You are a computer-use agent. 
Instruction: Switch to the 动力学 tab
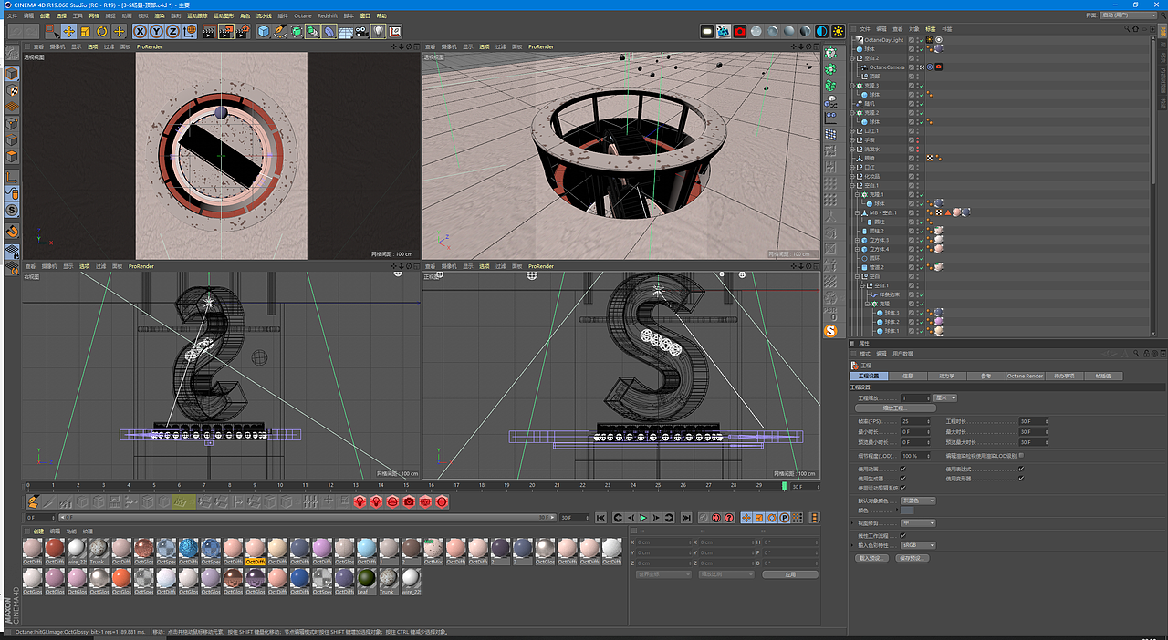pos(946,376)
